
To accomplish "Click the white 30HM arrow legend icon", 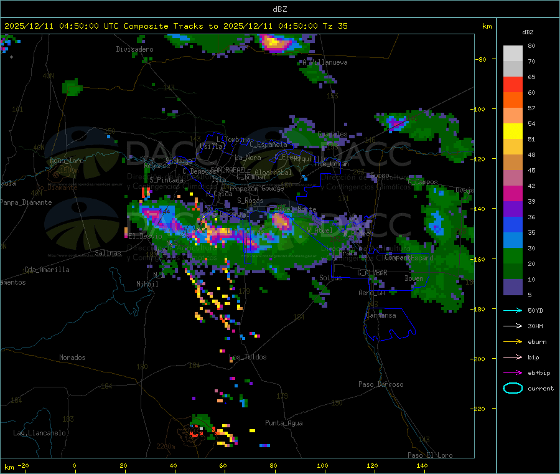I will tap(513, 326).
